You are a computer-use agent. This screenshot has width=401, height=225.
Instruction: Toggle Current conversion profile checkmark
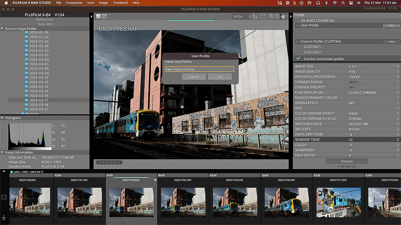click(298, 59)
